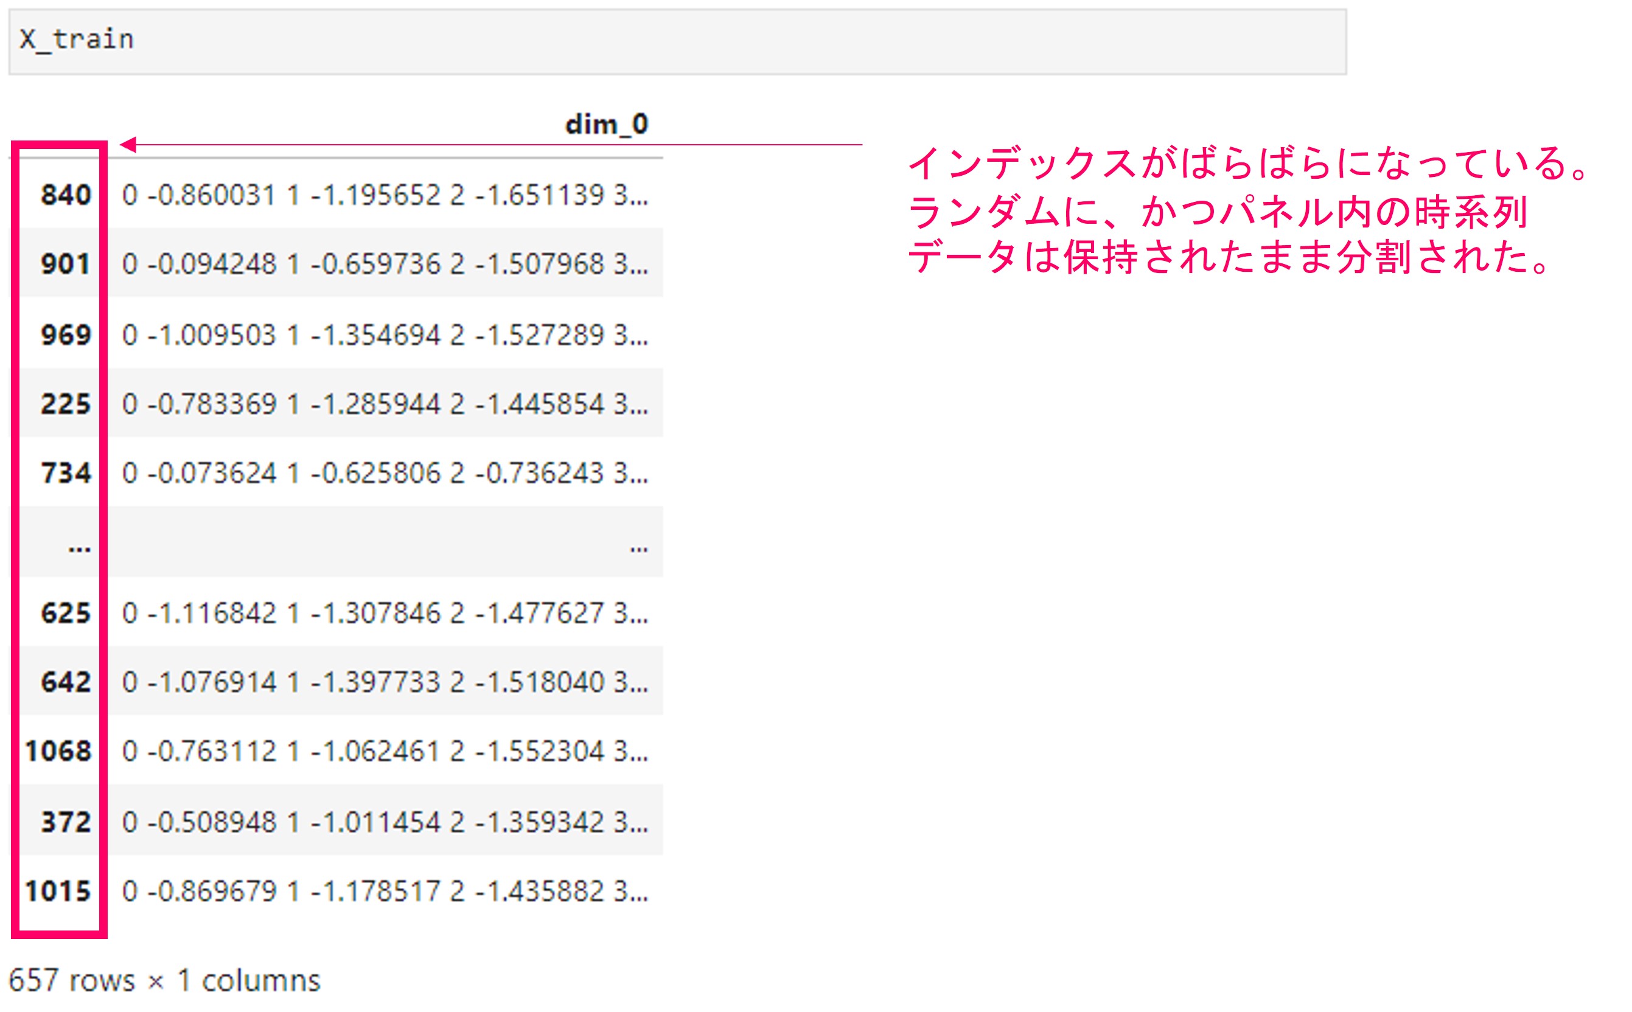The width and height of the screenshot is (1632, 1012).
Task: Click the 657 rows × 1 columns summary
Action: pos(165,980)
